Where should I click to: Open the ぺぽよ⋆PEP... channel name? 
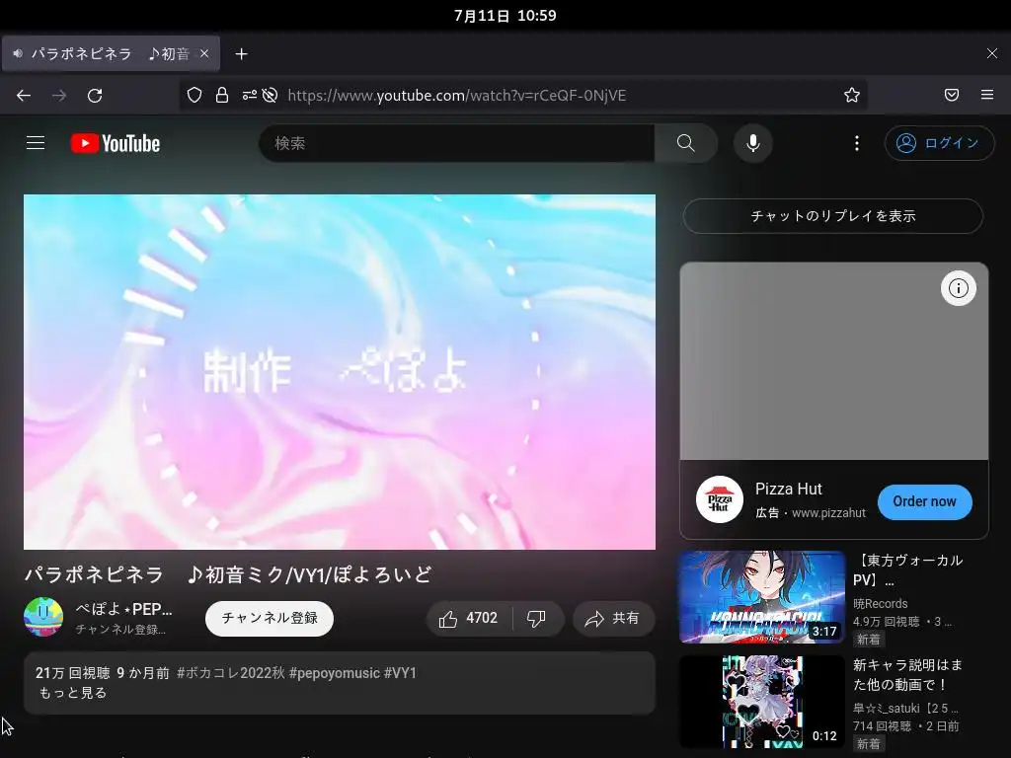(123, 609)
